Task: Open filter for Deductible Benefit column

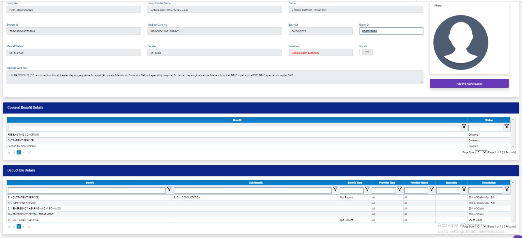Action: pyautogui.click(x=169, y=189)
